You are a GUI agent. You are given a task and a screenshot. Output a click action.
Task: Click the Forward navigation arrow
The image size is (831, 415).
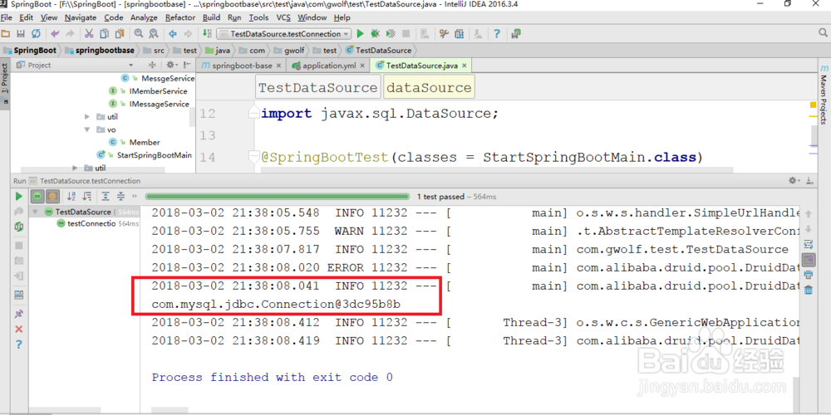click(x=188, y=34)
